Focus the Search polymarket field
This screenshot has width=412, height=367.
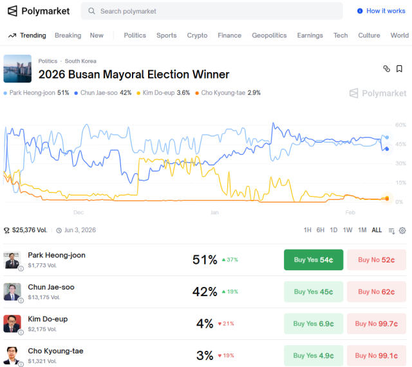tap(212, 11)
